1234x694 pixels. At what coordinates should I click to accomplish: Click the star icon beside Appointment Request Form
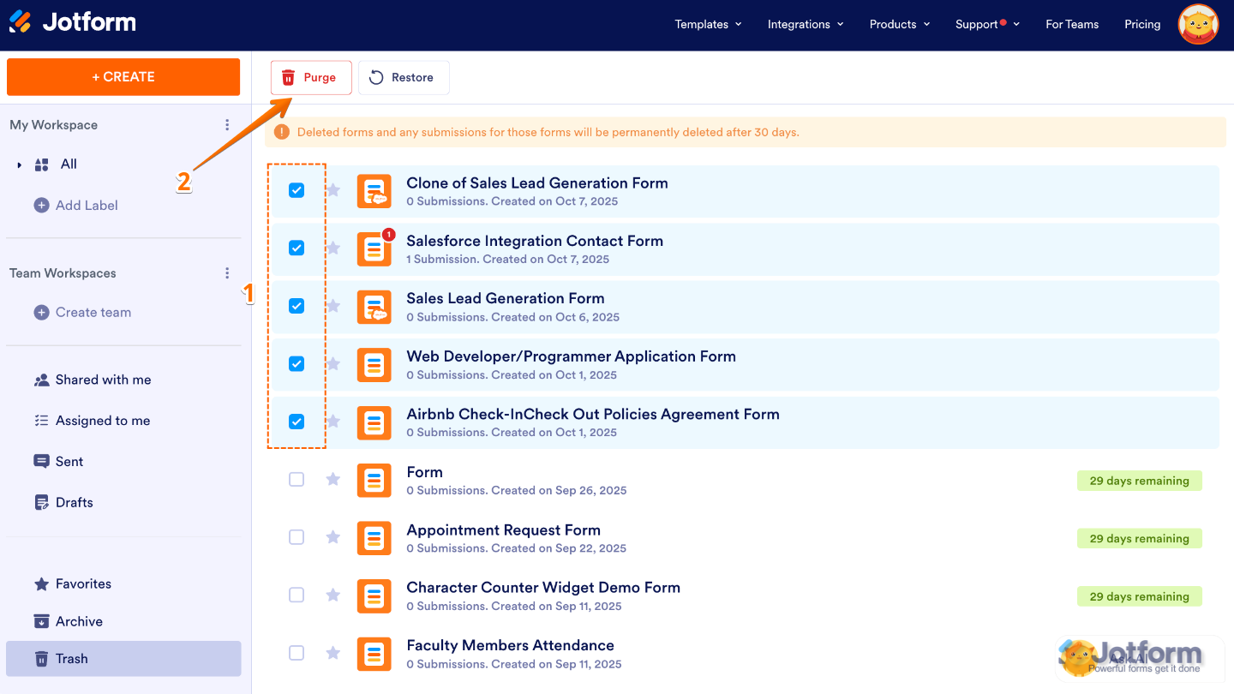[333, 537]
